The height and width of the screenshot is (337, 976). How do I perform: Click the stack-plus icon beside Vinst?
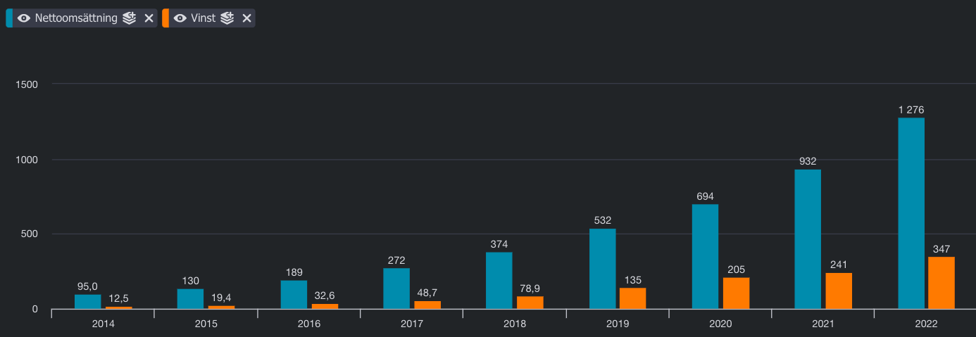pyautogui.click(x=227, y=18)
